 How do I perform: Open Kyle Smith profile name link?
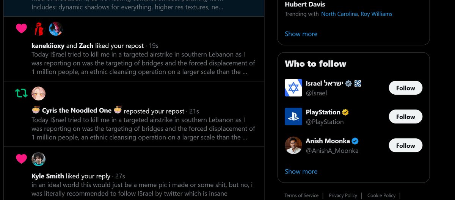point(48,176)
